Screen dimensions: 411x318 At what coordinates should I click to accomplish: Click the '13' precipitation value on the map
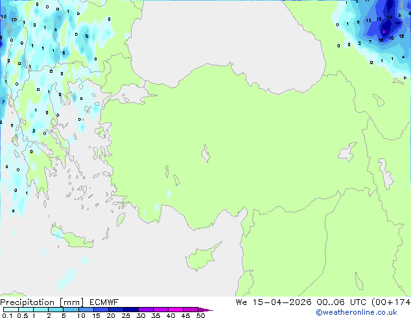point(368,21)
